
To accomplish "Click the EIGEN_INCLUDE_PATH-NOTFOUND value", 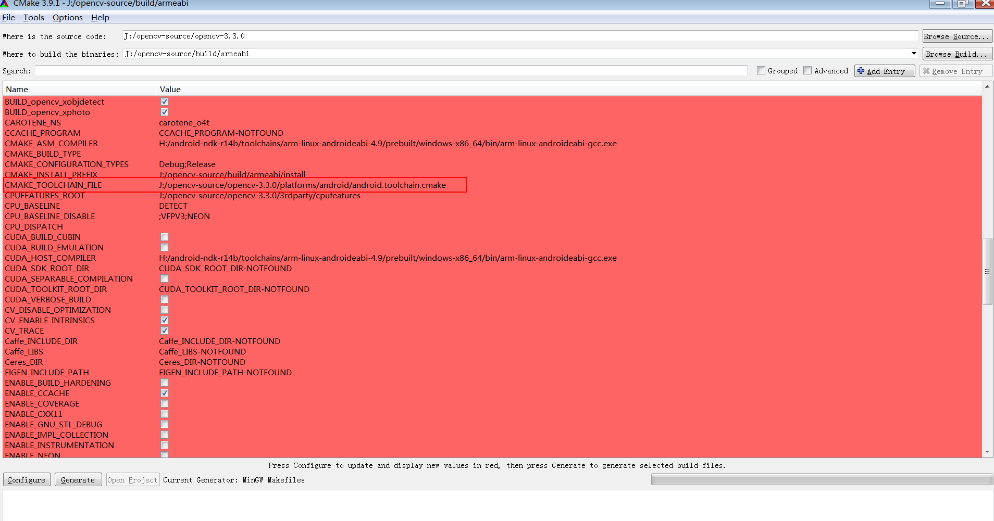I will 225,372.
